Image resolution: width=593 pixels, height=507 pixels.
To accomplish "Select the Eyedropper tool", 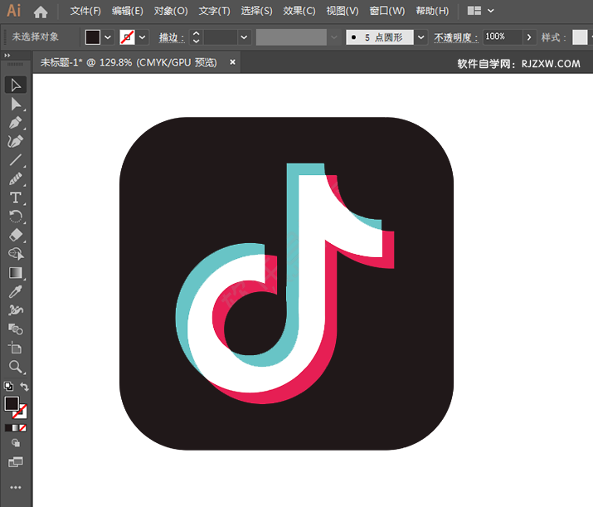I will (x=16, y=292).
